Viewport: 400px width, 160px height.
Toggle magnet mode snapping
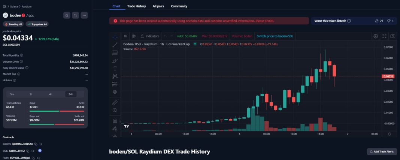tap(115, 121)
